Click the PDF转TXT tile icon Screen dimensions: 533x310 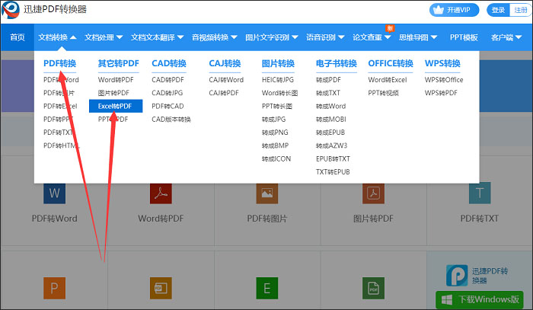(x=480, y=193)
